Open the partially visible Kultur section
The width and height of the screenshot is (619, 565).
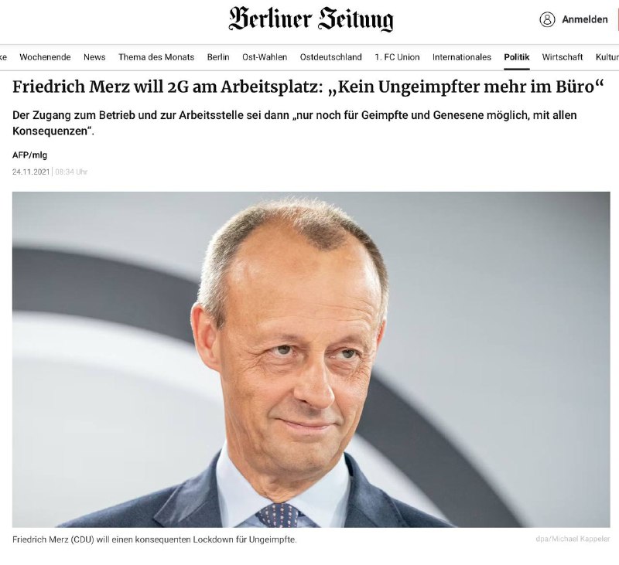click(607, 57)
